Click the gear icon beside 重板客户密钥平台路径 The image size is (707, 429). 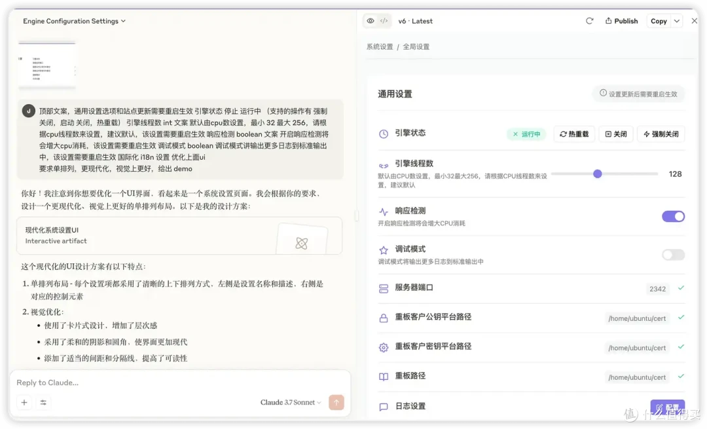(383, 347)
